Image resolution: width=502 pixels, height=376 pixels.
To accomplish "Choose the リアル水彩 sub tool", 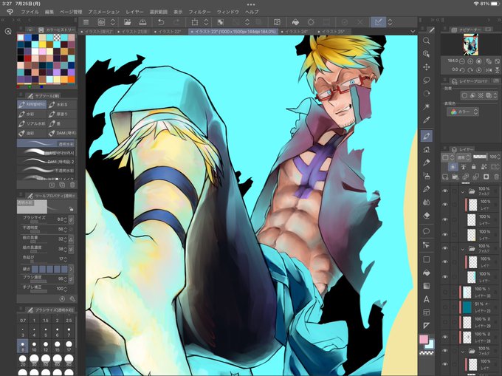I will (x=31, y=123).
